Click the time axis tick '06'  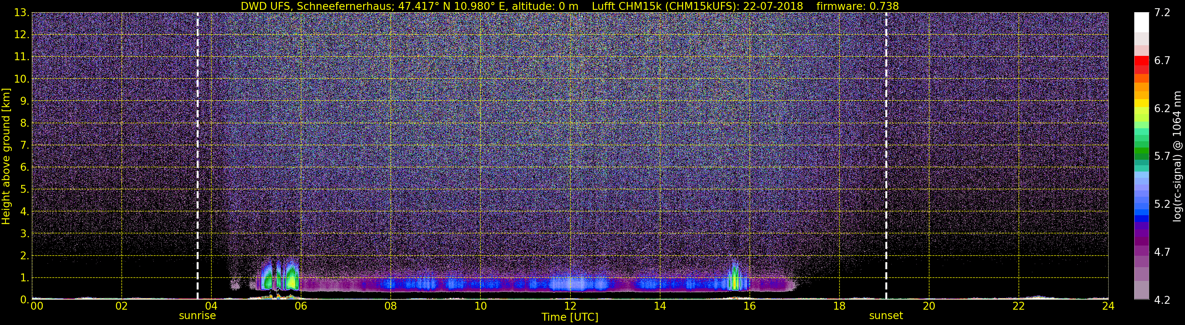(301, 306)
